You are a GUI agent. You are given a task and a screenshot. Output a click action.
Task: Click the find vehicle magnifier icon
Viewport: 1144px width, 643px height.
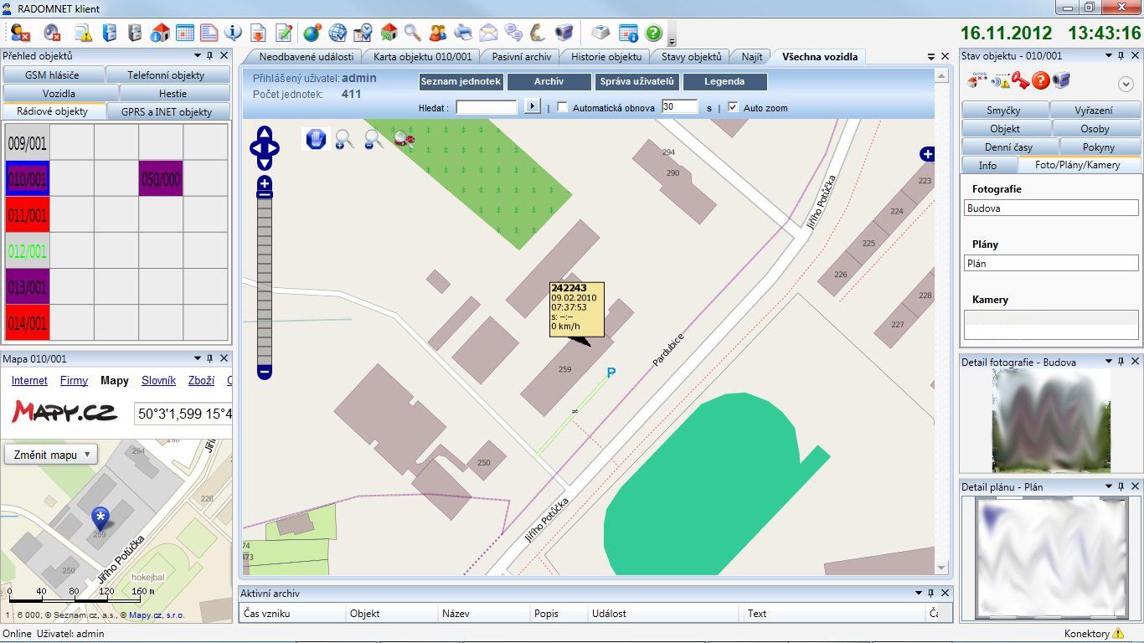(x=404, y=140)
